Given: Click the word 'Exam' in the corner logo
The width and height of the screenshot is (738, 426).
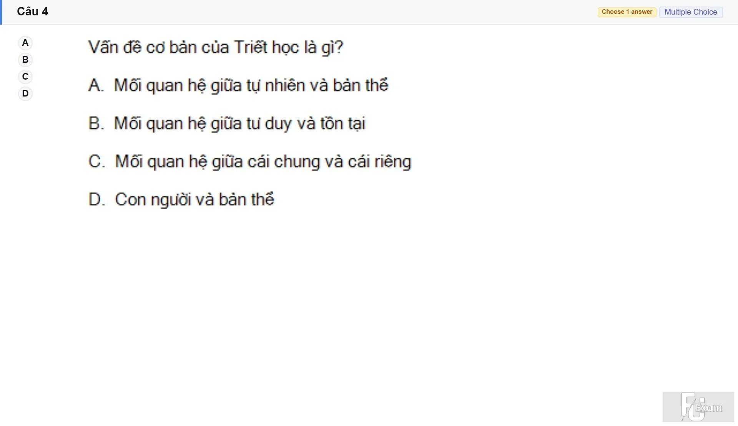Looking at the screenshot, I should click(709, 408).
